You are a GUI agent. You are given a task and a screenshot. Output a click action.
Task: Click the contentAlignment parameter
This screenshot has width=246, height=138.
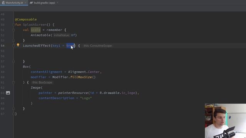[47, 72]
